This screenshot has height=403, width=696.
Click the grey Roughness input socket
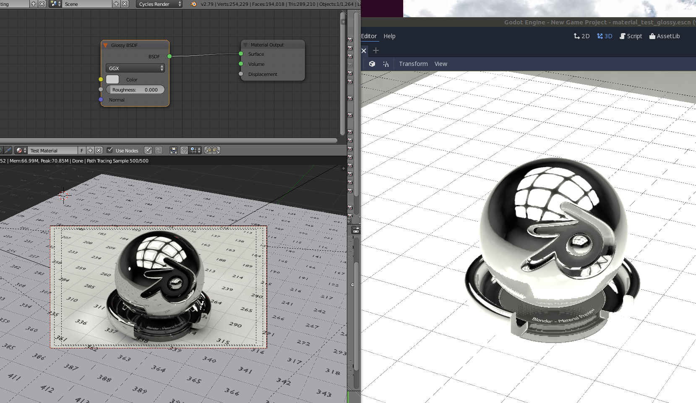click(x=101, y=89)
